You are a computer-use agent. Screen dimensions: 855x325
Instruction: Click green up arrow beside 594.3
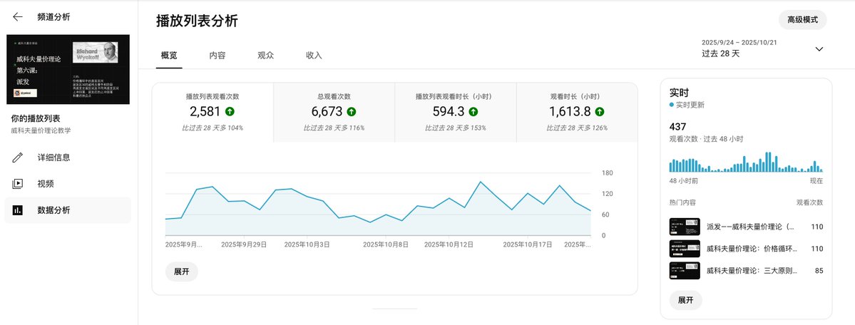[x=473, y=111]
